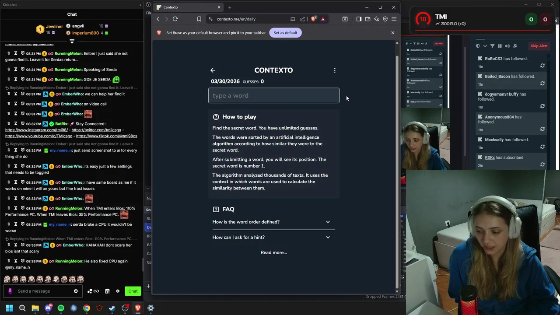Viewport: 560px width, 315px height.
Task: Click the RSKx username link
Action: (x=490, y=157)
